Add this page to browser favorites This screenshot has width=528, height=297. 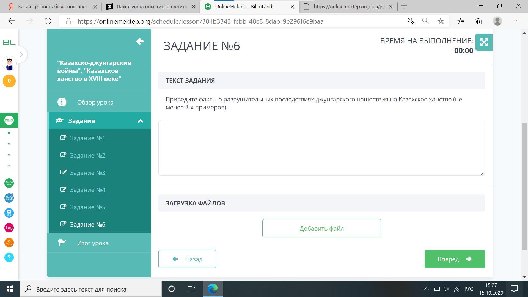pos(441,21)
